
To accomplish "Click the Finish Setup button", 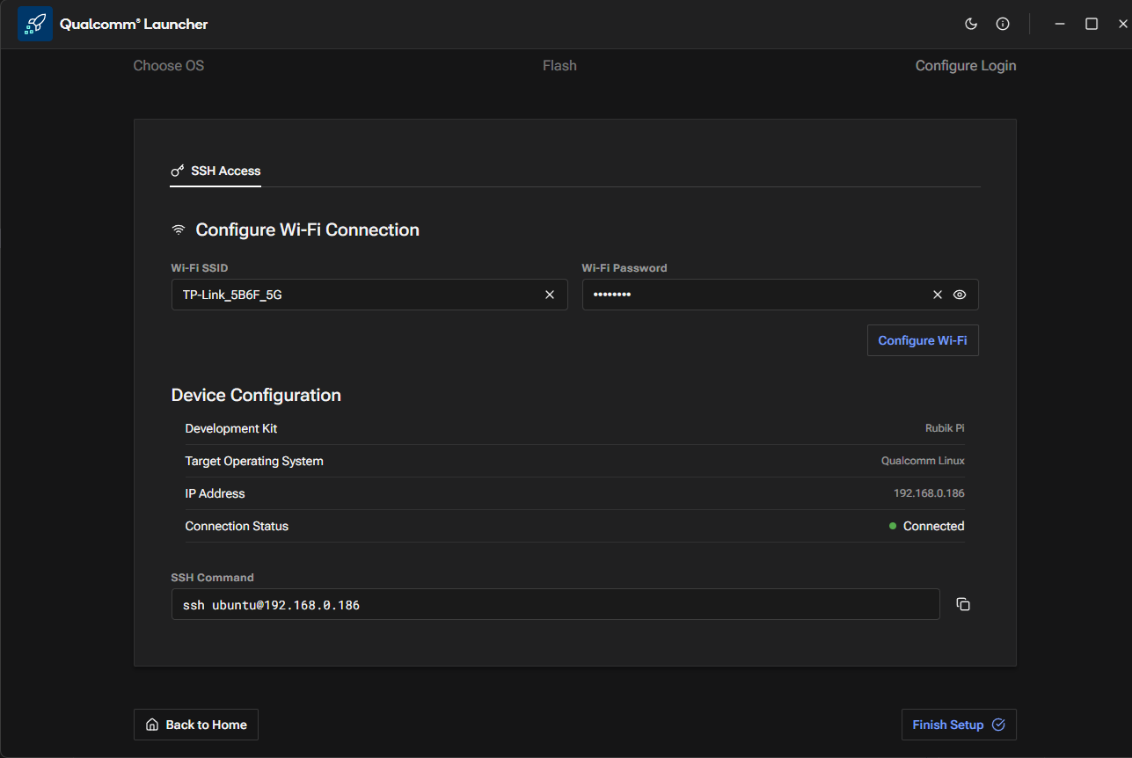I will tap(958, 725).
